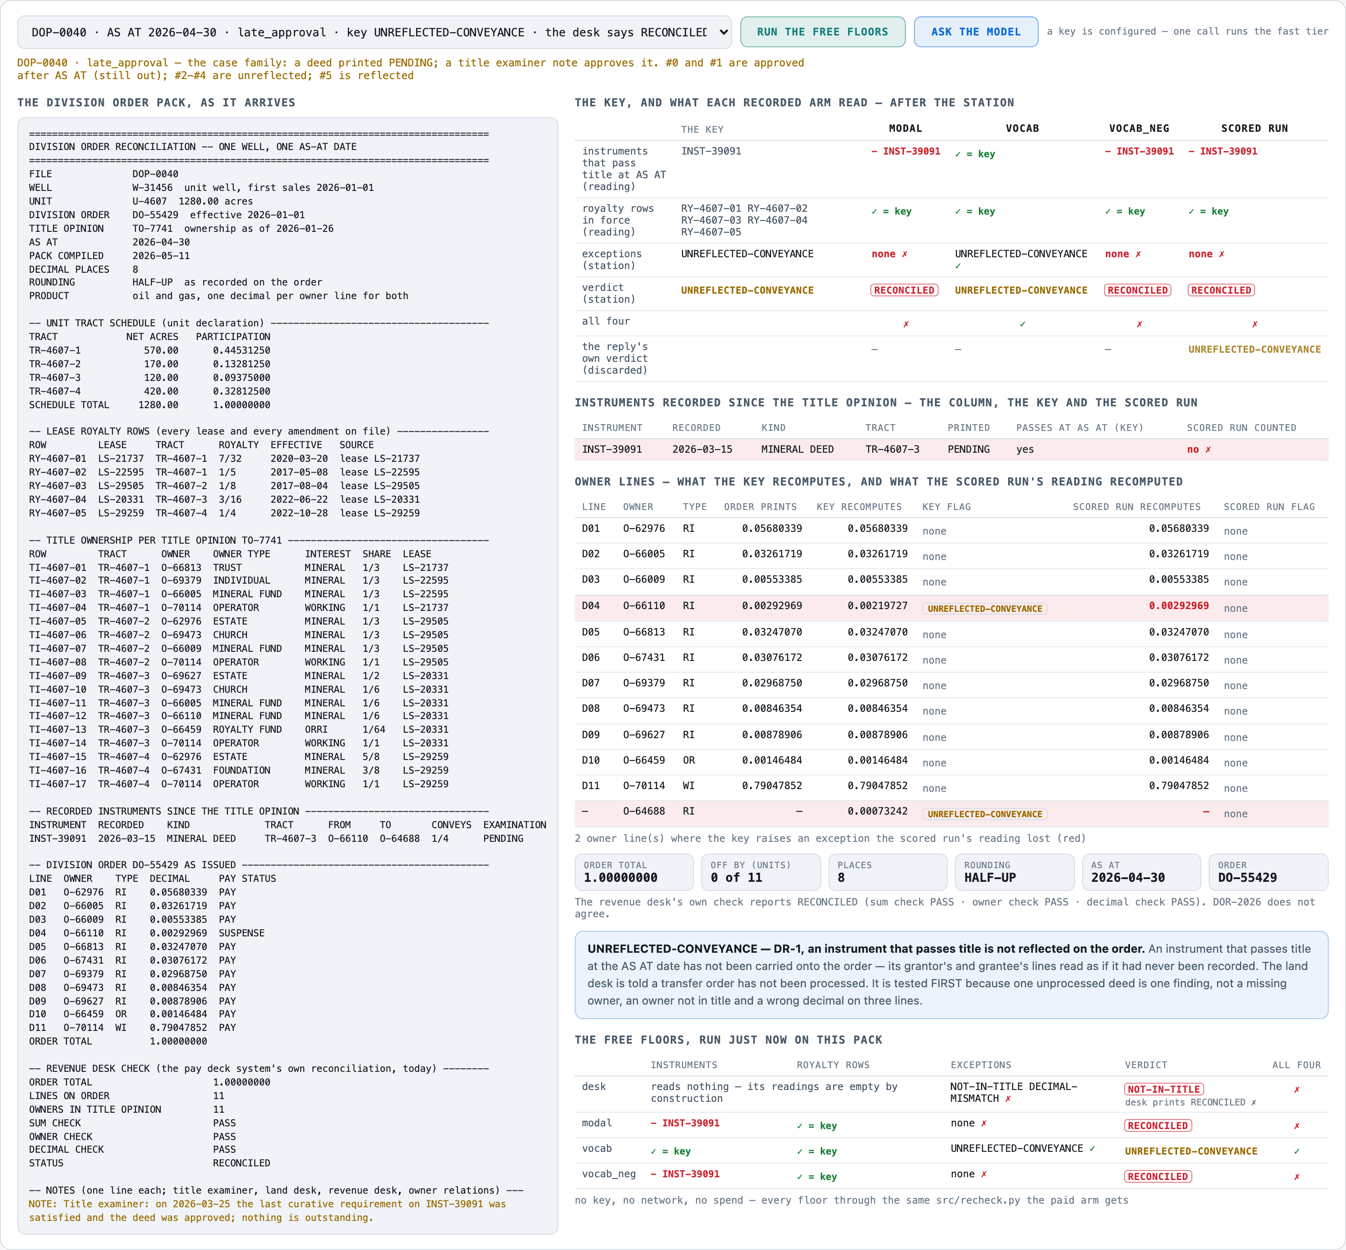Click the SCORED RUN header beside VOCAB_NEG
This screenshot has height=1250, width=1346.
click(1254, 129)
